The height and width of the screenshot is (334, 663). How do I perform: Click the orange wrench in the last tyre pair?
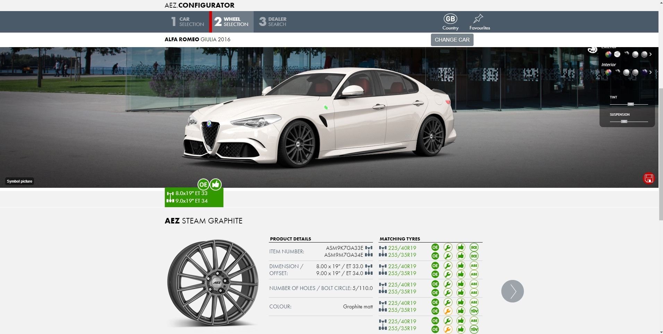(x=448, y=329)
